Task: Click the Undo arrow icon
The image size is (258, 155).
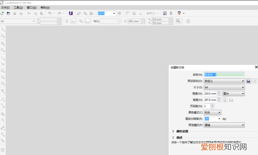Action: (50, 13)
